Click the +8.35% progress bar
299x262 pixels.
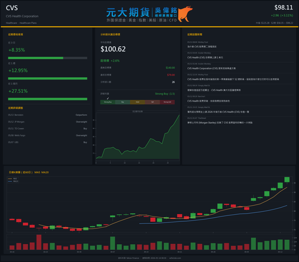[x=48, y=58]
